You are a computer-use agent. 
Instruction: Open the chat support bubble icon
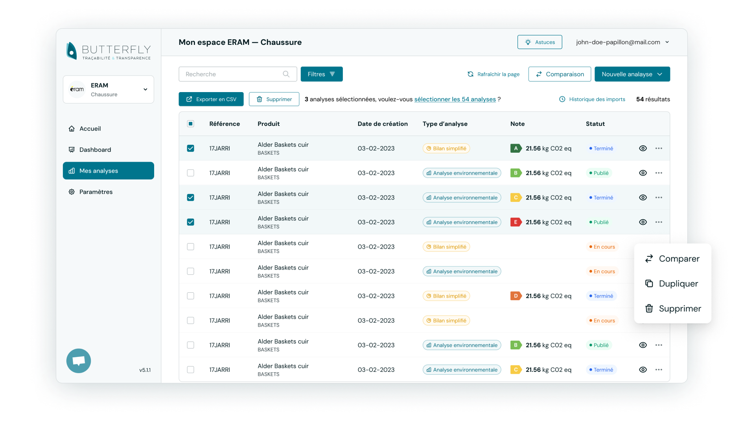pyautogui.click(x=79, y=361)
